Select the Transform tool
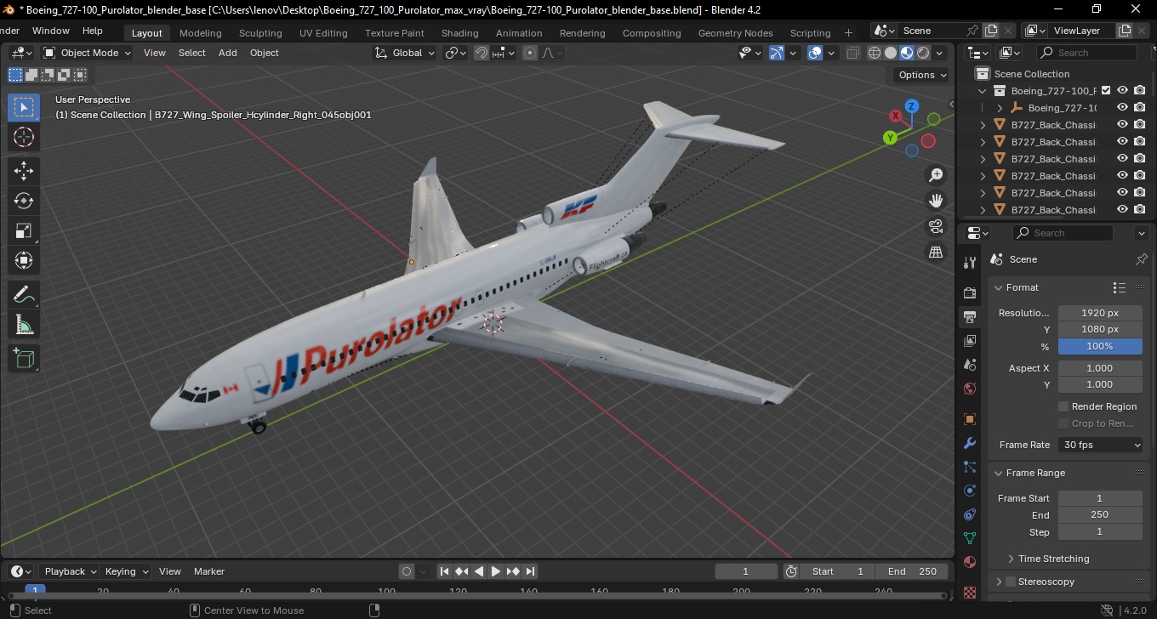The width and height of the screenshot is (1157, 619). pos(24,260)
